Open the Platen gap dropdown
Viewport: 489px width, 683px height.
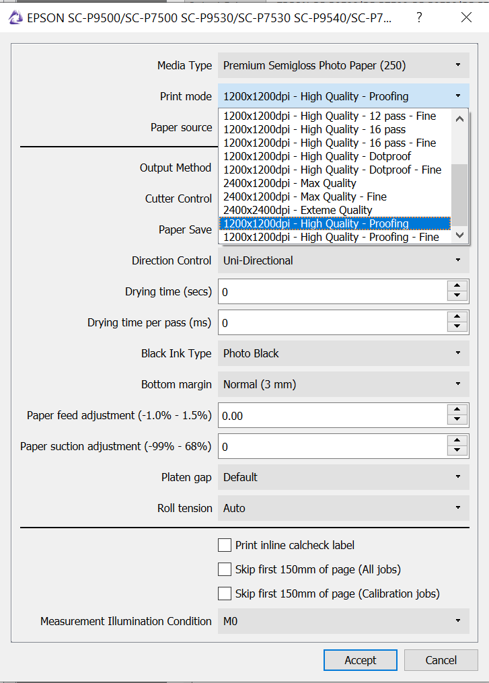(x=344, y=477)
